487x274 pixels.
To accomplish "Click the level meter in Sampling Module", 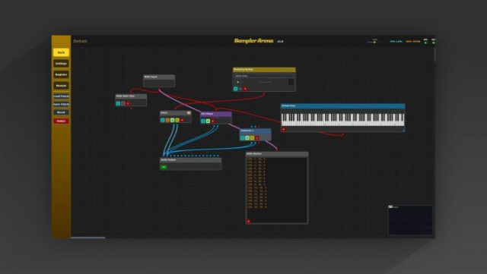I will pos(291,82).
